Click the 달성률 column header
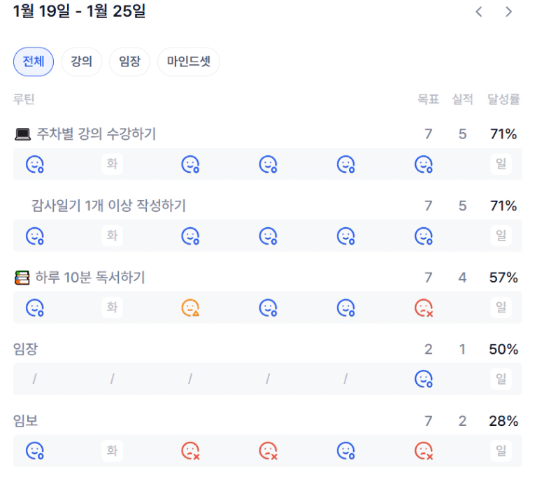 pyautogui.click(x=503, y=99)
